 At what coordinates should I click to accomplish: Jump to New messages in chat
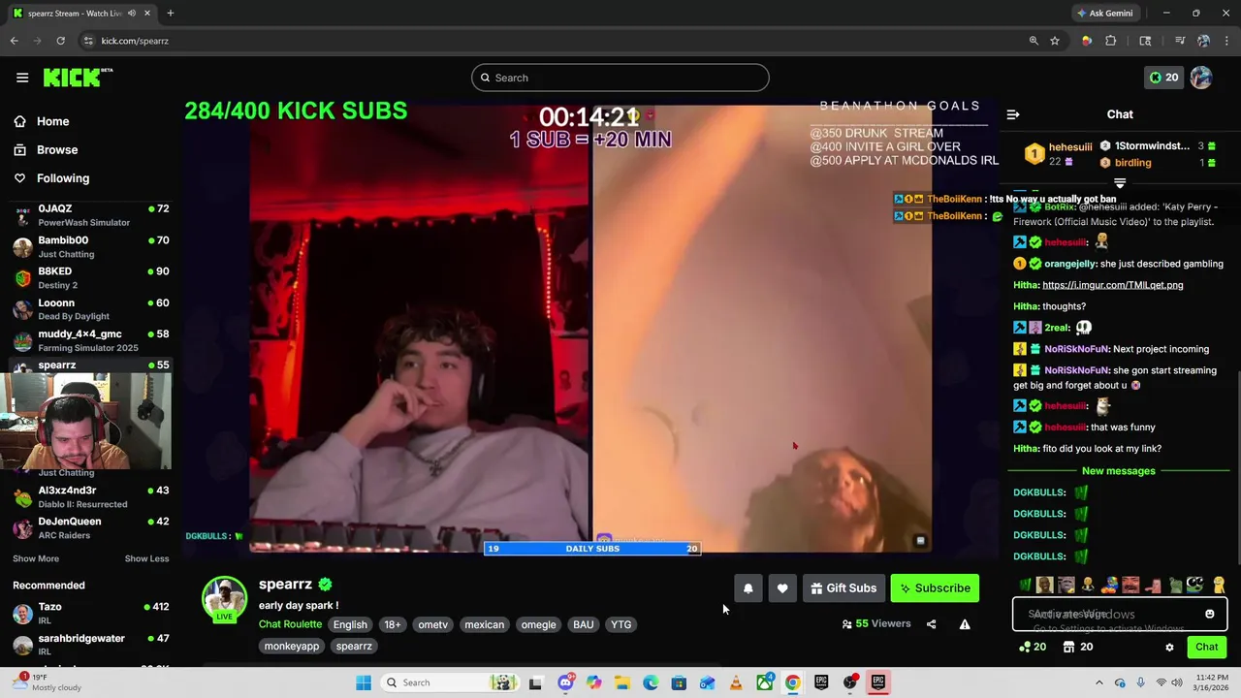1118,471
